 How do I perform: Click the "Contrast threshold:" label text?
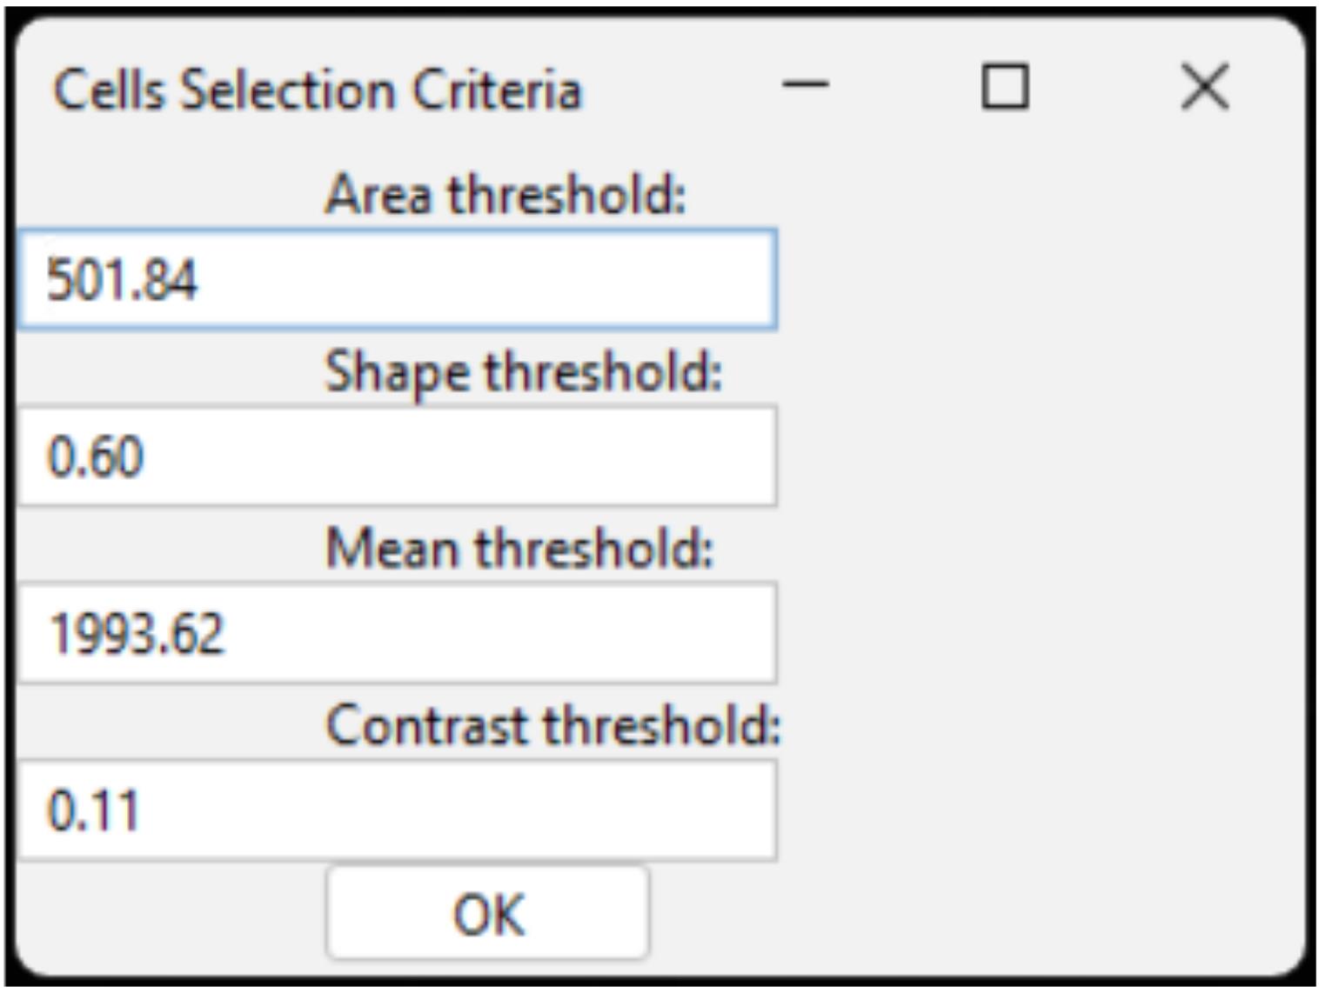tap(553, 725)
